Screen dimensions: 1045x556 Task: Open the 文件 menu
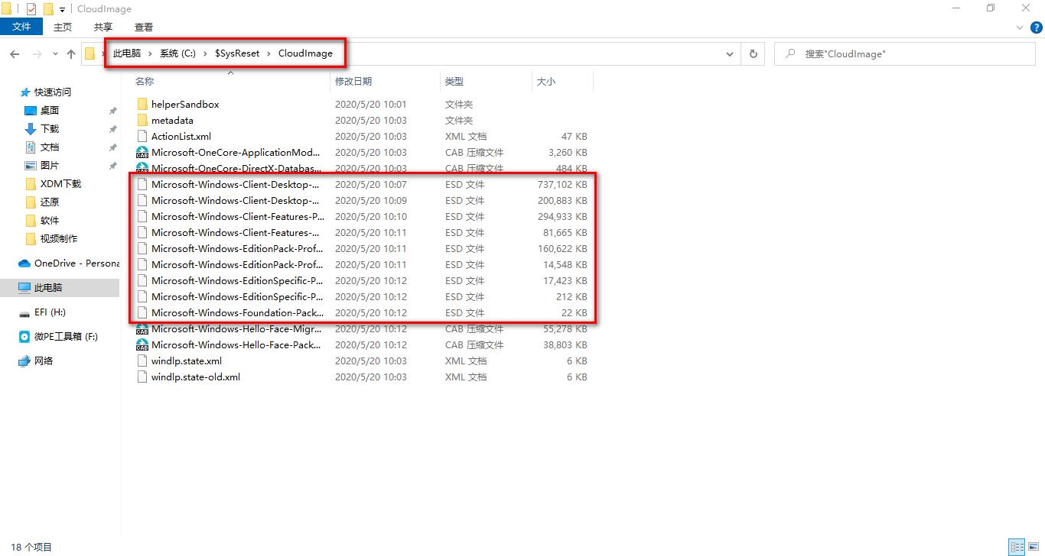coord(21,26)
